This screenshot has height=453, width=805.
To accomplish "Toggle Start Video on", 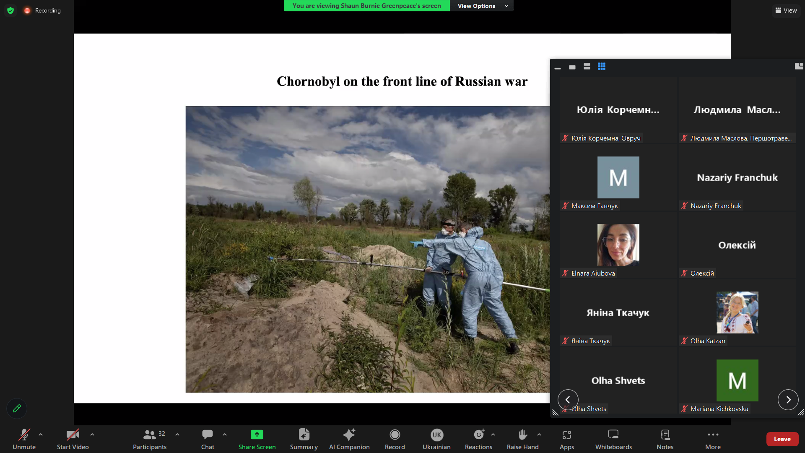I will tap(73, 439).
